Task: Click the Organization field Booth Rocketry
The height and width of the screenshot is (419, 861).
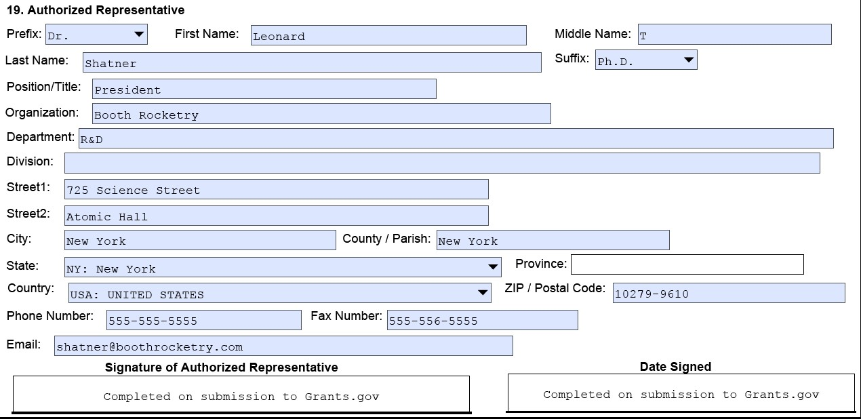Action: (x=321, y=114)
